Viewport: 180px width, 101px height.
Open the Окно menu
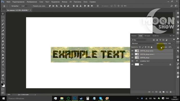click(x=85, y=2)
